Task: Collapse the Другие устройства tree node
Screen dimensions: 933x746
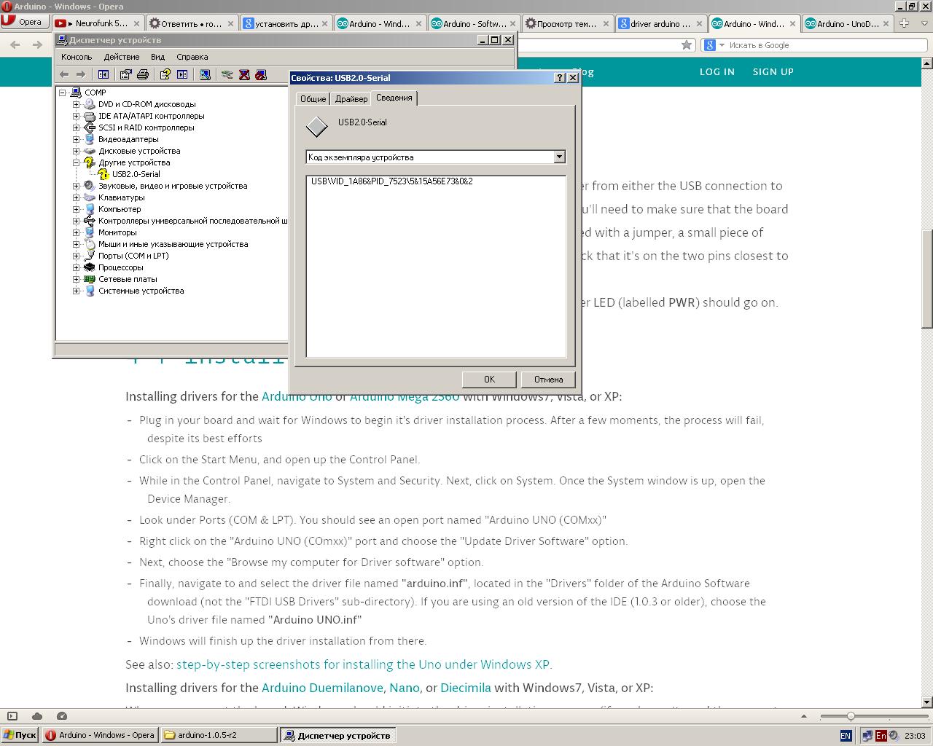Action: coord(76,162)
